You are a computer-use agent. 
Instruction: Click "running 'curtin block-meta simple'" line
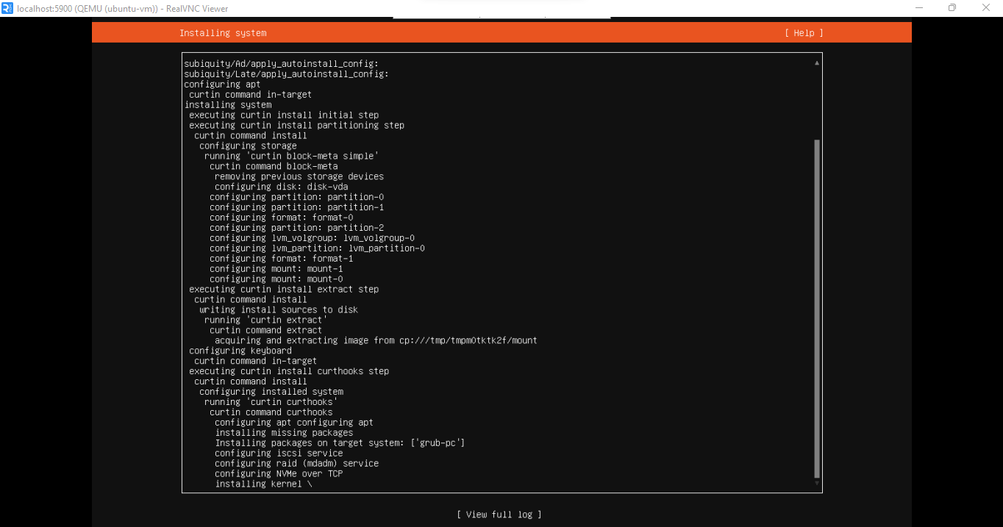291,157
